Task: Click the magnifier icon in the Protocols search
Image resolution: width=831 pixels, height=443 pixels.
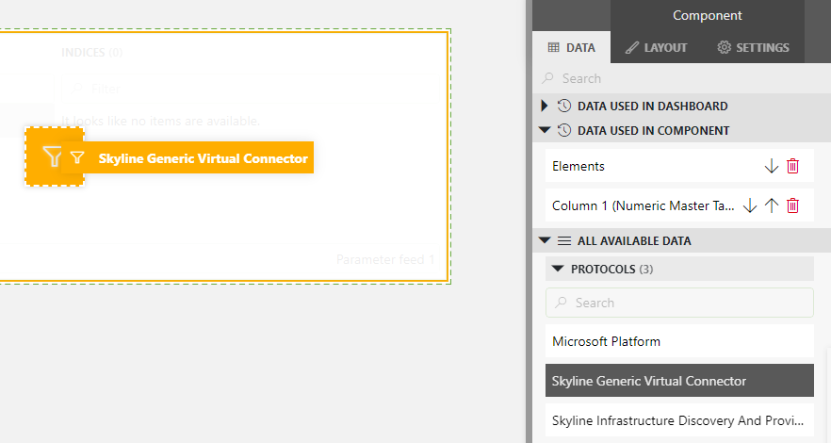Action: pyautogui.click(x=561, y=303)
